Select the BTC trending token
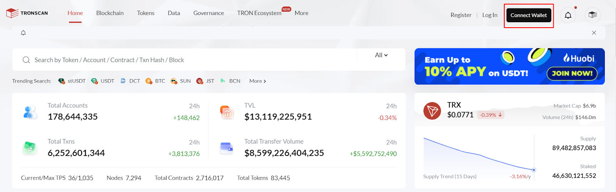The image size is (616, 192). [x=155, y=81]
